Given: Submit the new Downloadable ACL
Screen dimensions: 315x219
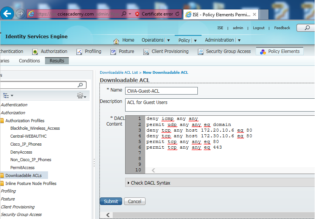Looking at the screenshot, I should pyautogui.click(x=110, y=201).
